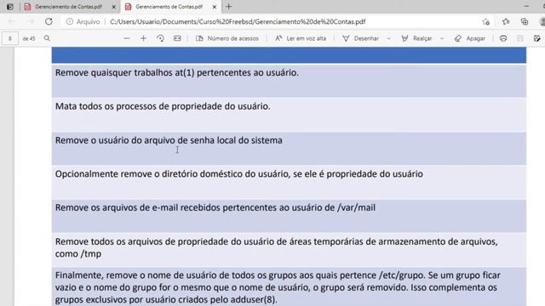This screenshot has width=545, height=306.
Task: Expand Realçar color options dropdown
Action: [x=442, y=38]
